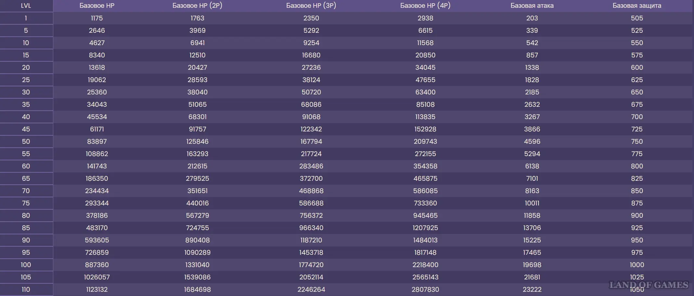
Task: Select the level 50 row label
Action: [26, 142]
